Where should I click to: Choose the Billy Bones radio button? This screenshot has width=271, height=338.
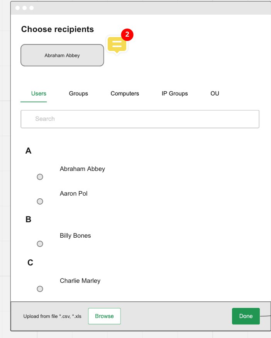40,244
